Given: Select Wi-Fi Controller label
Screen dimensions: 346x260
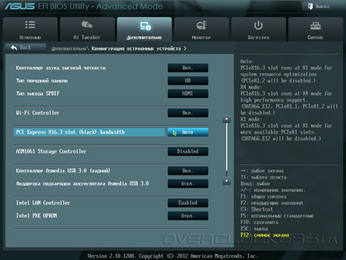Looking at the screenshot, I should pos(38,113).
